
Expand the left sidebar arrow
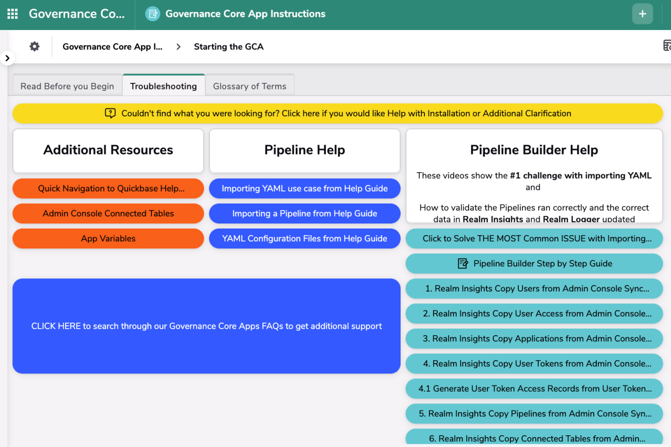point(7,58)
